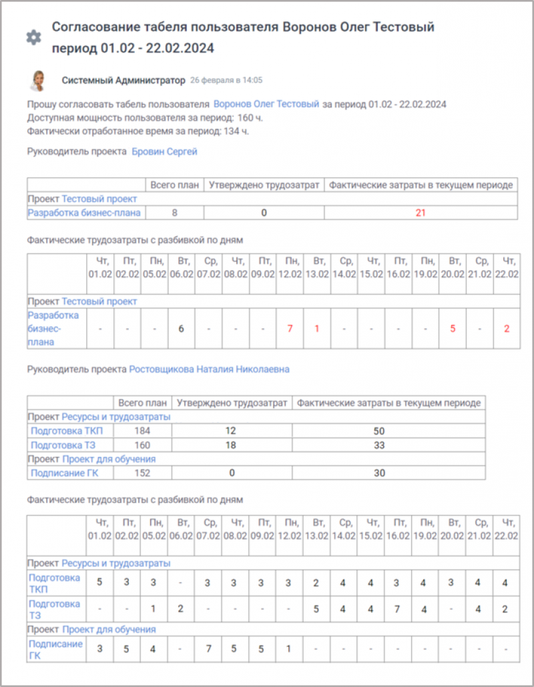
Task: Open Проект для обучения link in summary table
Action: click(109, 459)
